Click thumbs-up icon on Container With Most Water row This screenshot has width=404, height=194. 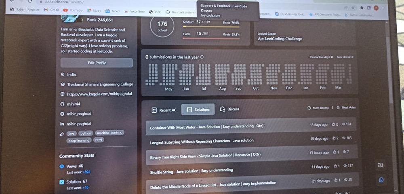(x=333, y=124)
